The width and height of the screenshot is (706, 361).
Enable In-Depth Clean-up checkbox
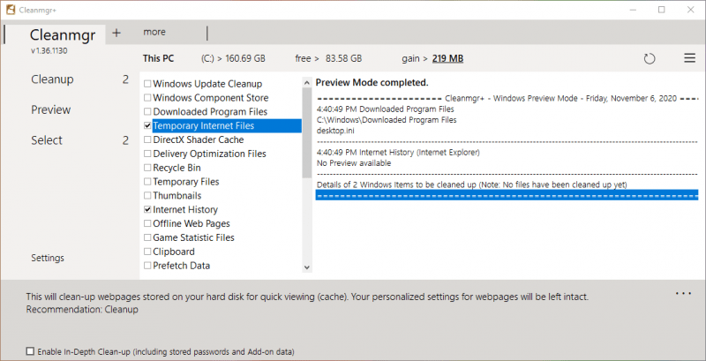(x=31, y=351)
